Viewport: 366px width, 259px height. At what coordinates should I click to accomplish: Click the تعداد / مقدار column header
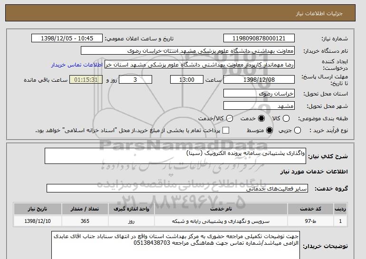coord(85,209)
